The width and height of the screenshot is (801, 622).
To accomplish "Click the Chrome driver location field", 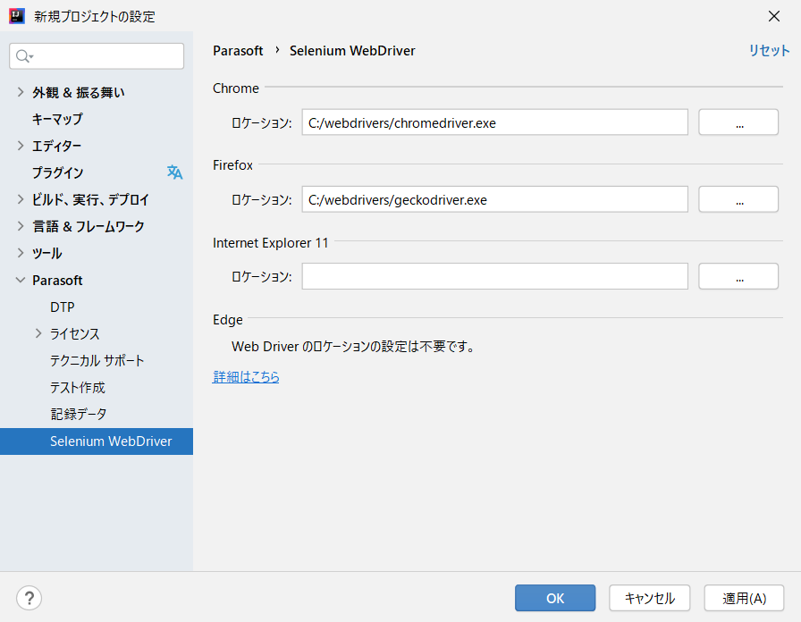I will tap(494, 122).
